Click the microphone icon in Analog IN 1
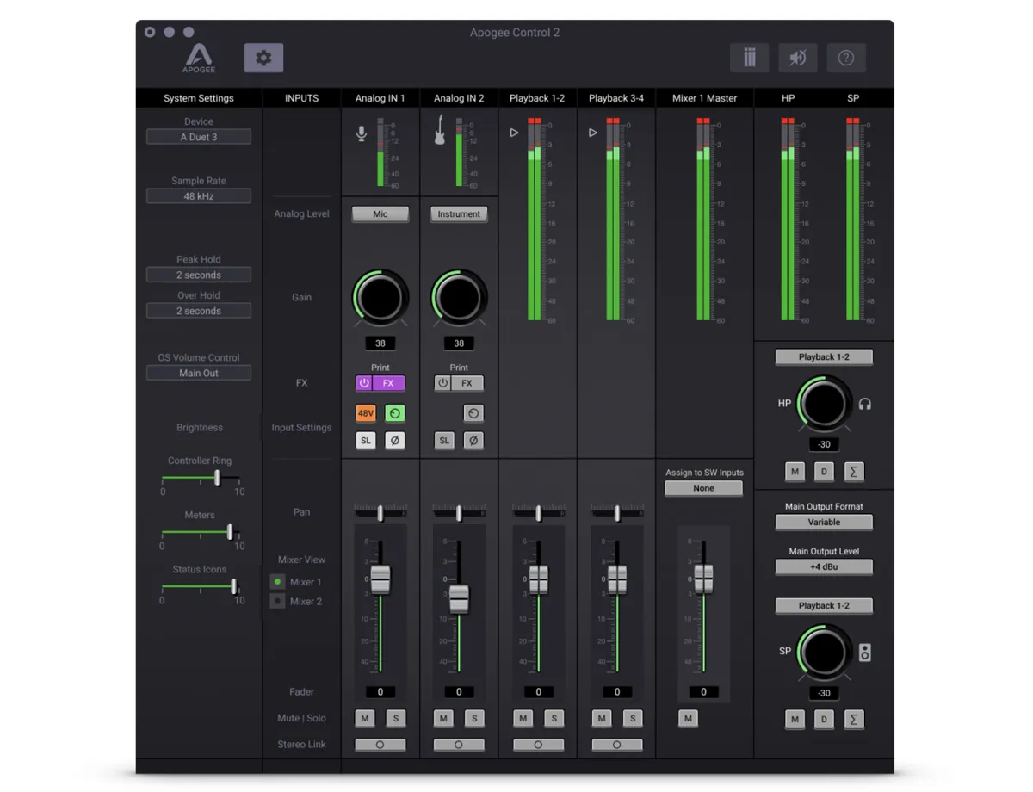The image size is (1033, 792). [x=362, y=134]
